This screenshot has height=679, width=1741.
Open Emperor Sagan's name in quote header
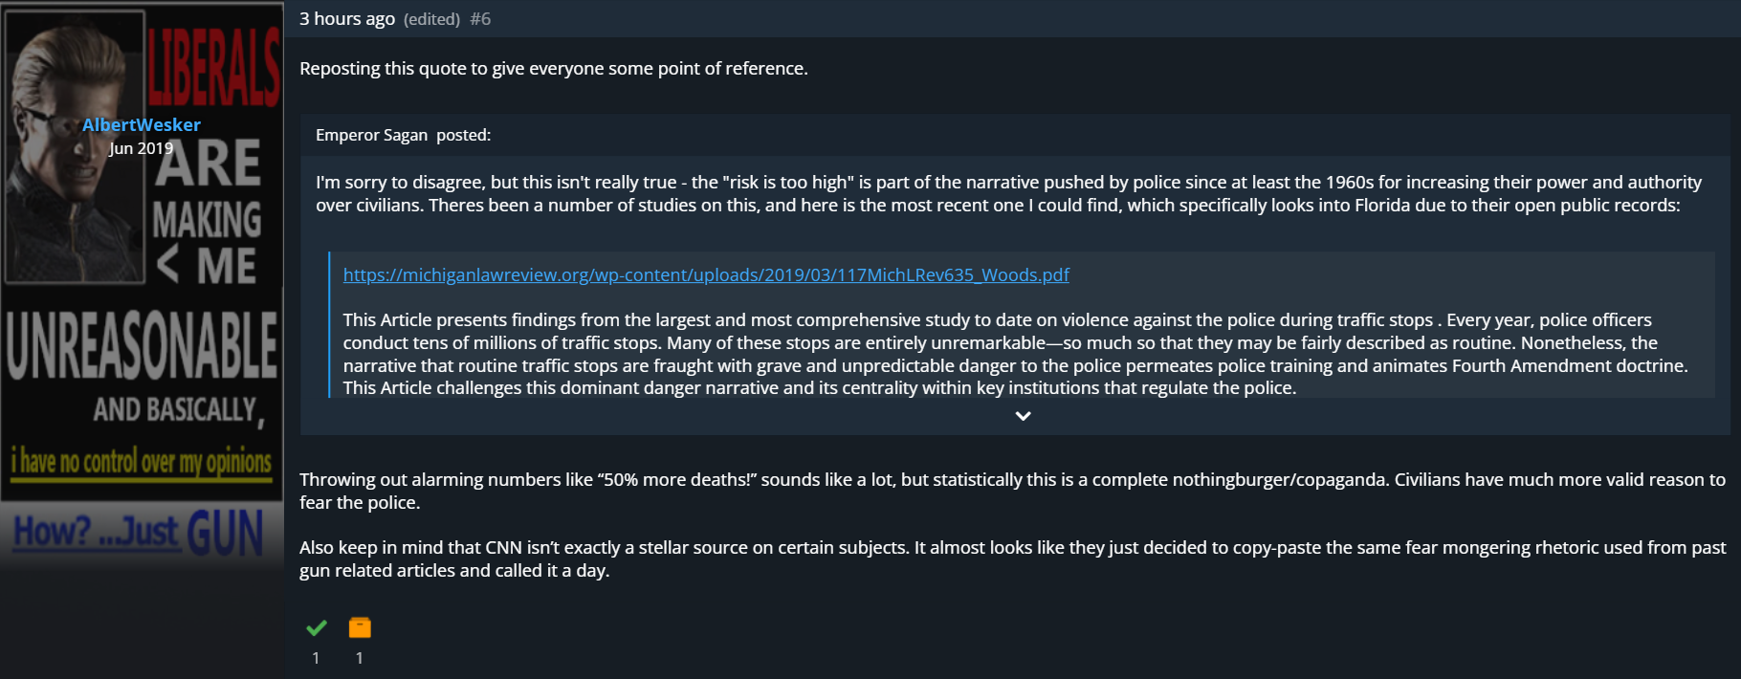(x=371, y=135)
